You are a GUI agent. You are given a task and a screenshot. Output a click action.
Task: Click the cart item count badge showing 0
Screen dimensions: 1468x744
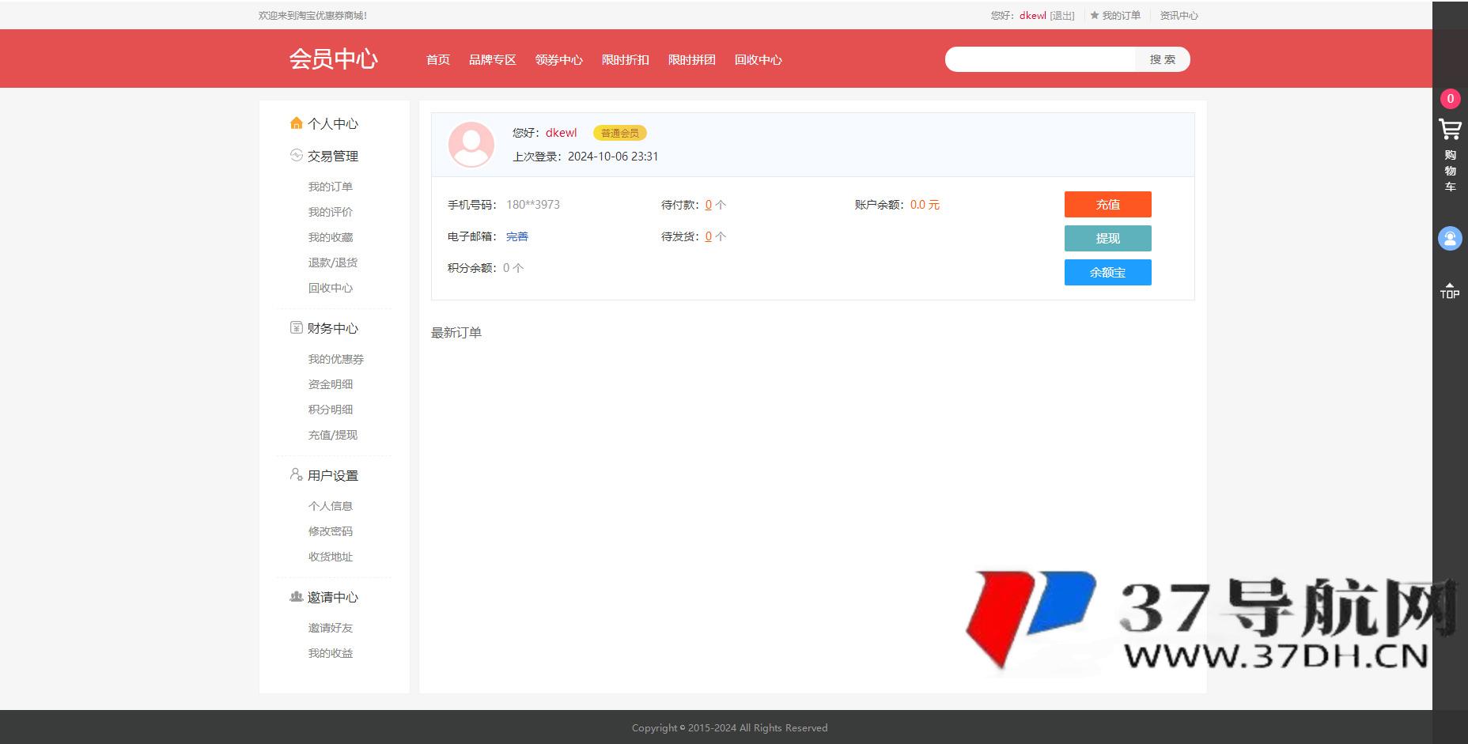[1450, 99]
